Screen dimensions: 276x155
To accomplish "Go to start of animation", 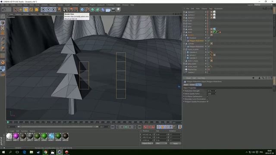I will [x=113, y=127].
